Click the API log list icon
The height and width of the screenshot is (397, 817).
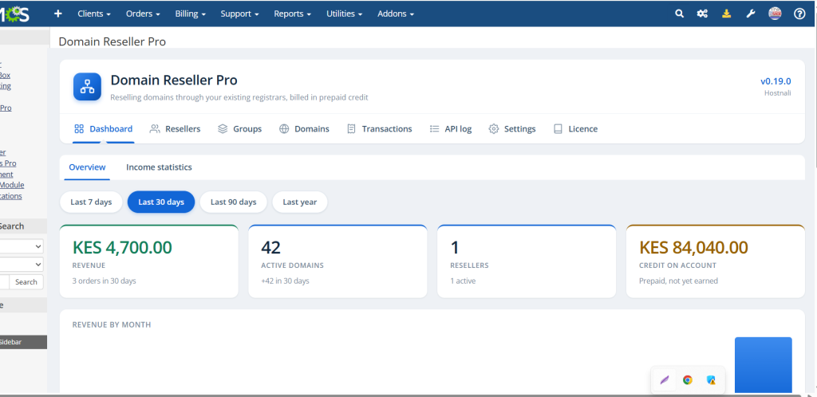pos(434,128)
